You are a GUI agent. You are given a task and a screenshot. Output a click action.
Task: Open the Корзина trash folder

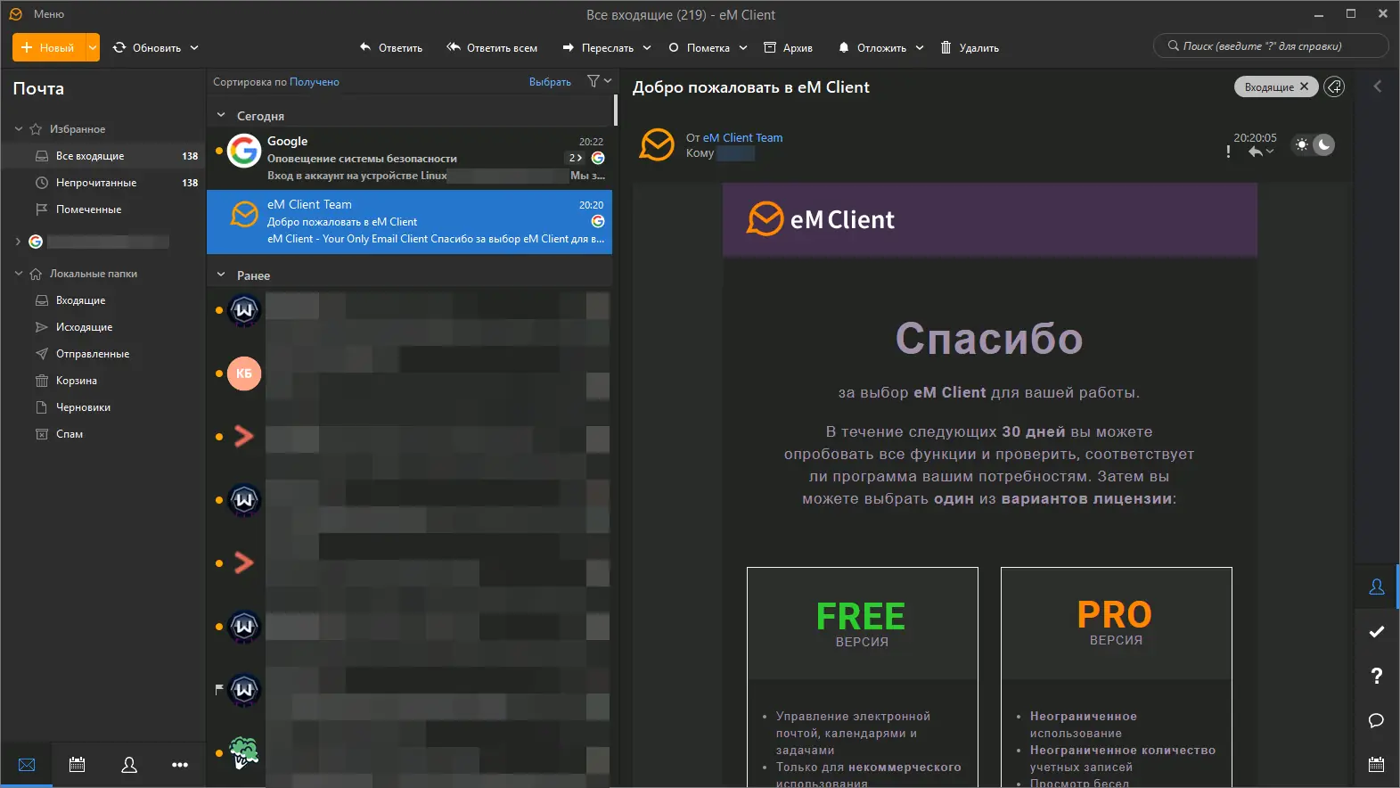103,381
